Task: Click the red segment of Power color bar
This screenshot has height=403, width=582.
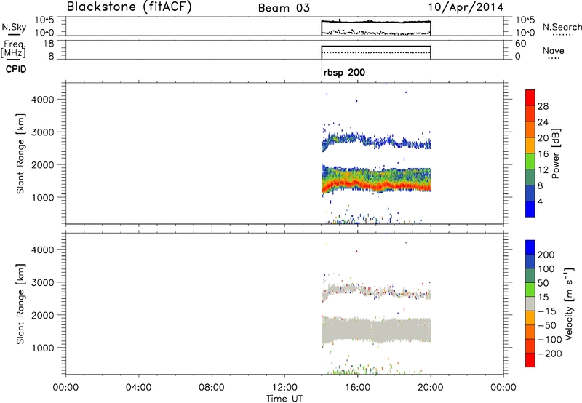Action: point(530,97)
